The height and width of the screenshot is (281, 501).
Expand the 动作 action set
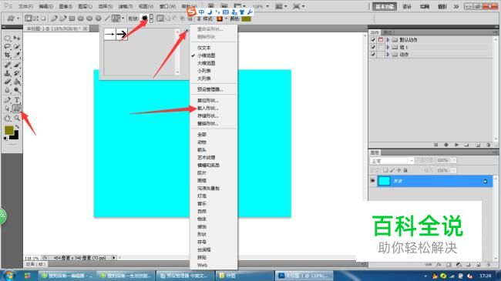point(388,55)
